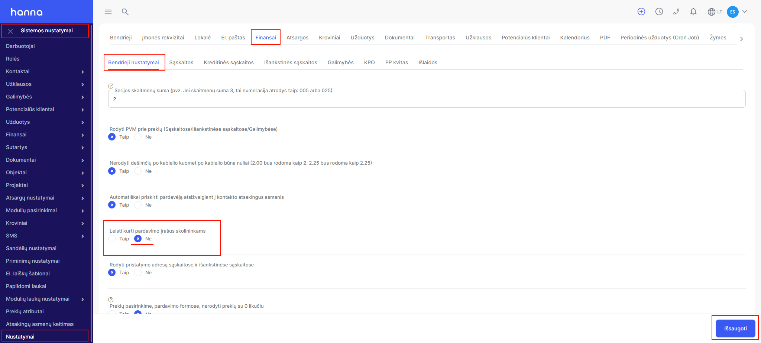The height and width of the screenshot is (343, 761).
Task: Select Ne for Rodyti pristatymo adresą
Action: (138, 272)
